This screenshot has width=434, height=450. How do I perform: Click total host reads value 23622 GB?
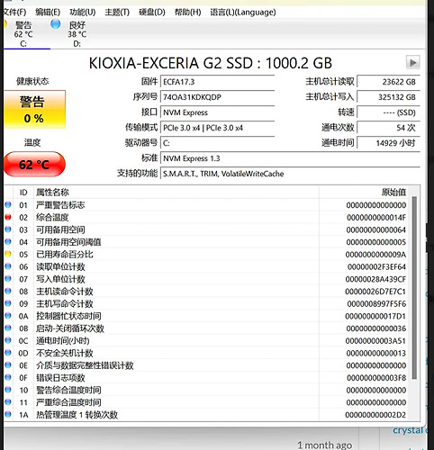(388, 82)
